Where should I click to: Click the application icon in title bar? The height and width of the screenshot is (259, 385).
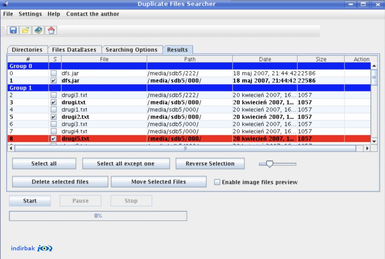point(5,4)
